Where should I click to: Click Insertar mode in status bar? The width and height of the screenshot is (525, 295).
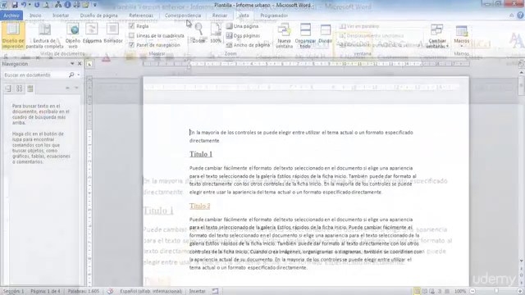click(x=197, y=292)
